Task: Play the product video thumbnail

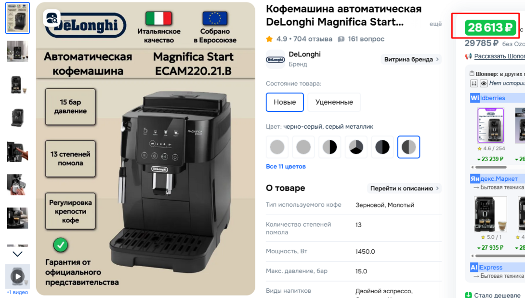Action: pos(17,277)
